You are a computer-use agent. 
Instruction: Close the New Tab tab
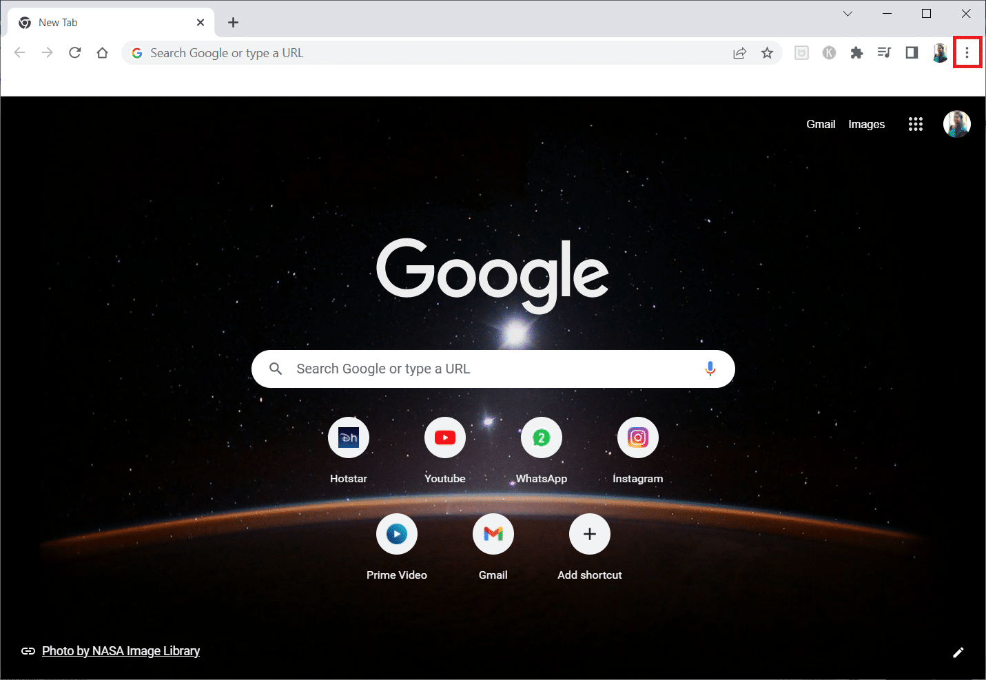pos(201,23)
